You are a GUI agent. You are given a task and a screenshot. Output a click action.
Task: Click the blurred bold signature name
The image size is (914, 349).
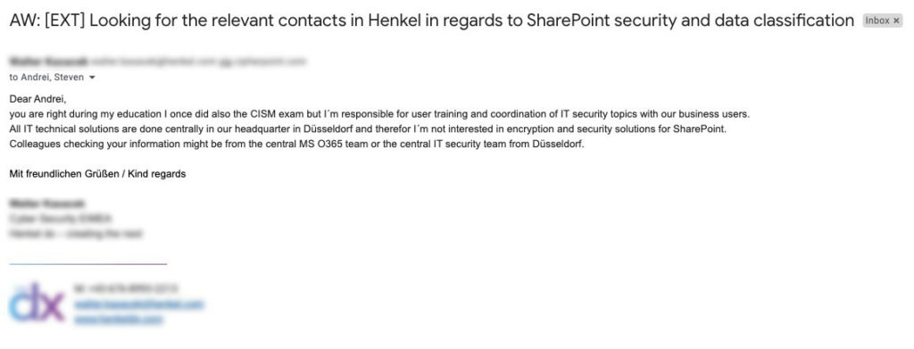click(47, 204)
